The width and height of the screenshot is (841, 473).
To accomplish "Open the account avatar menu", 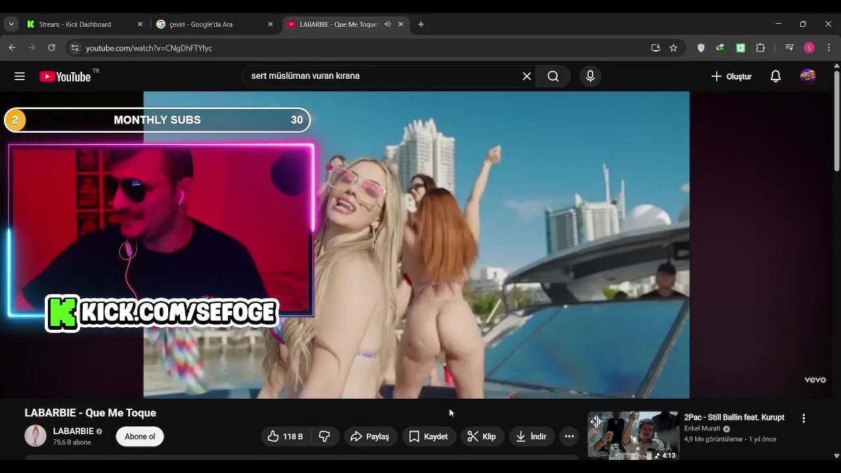I will [808, 76].
